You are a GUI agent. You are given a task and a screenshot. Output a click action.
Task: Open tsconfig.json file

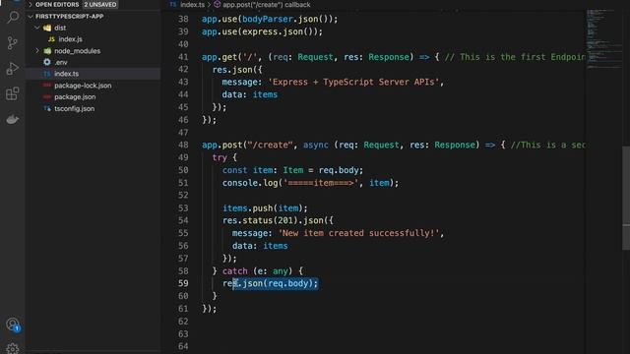click(x=75, y=108)
